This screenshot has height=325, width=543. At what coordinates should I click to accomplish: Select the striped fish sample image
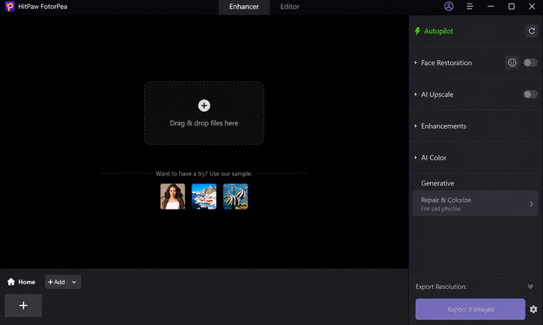click(236, 196)
